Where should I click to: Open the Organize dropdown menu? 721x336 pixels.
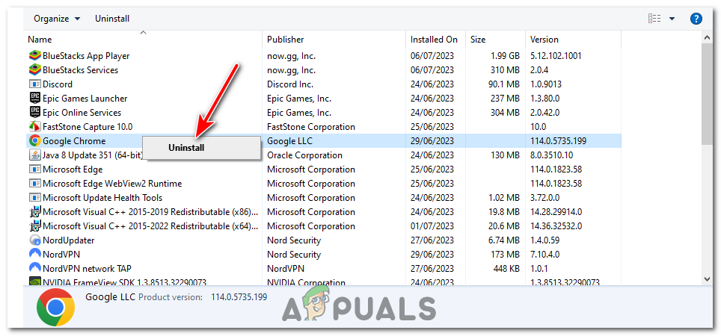click(57, 19)
